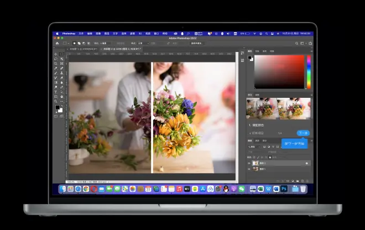This screenshot has height=230, width=365.
Task: Click the New Group folder icon in Layers panel
Action: 298,181
